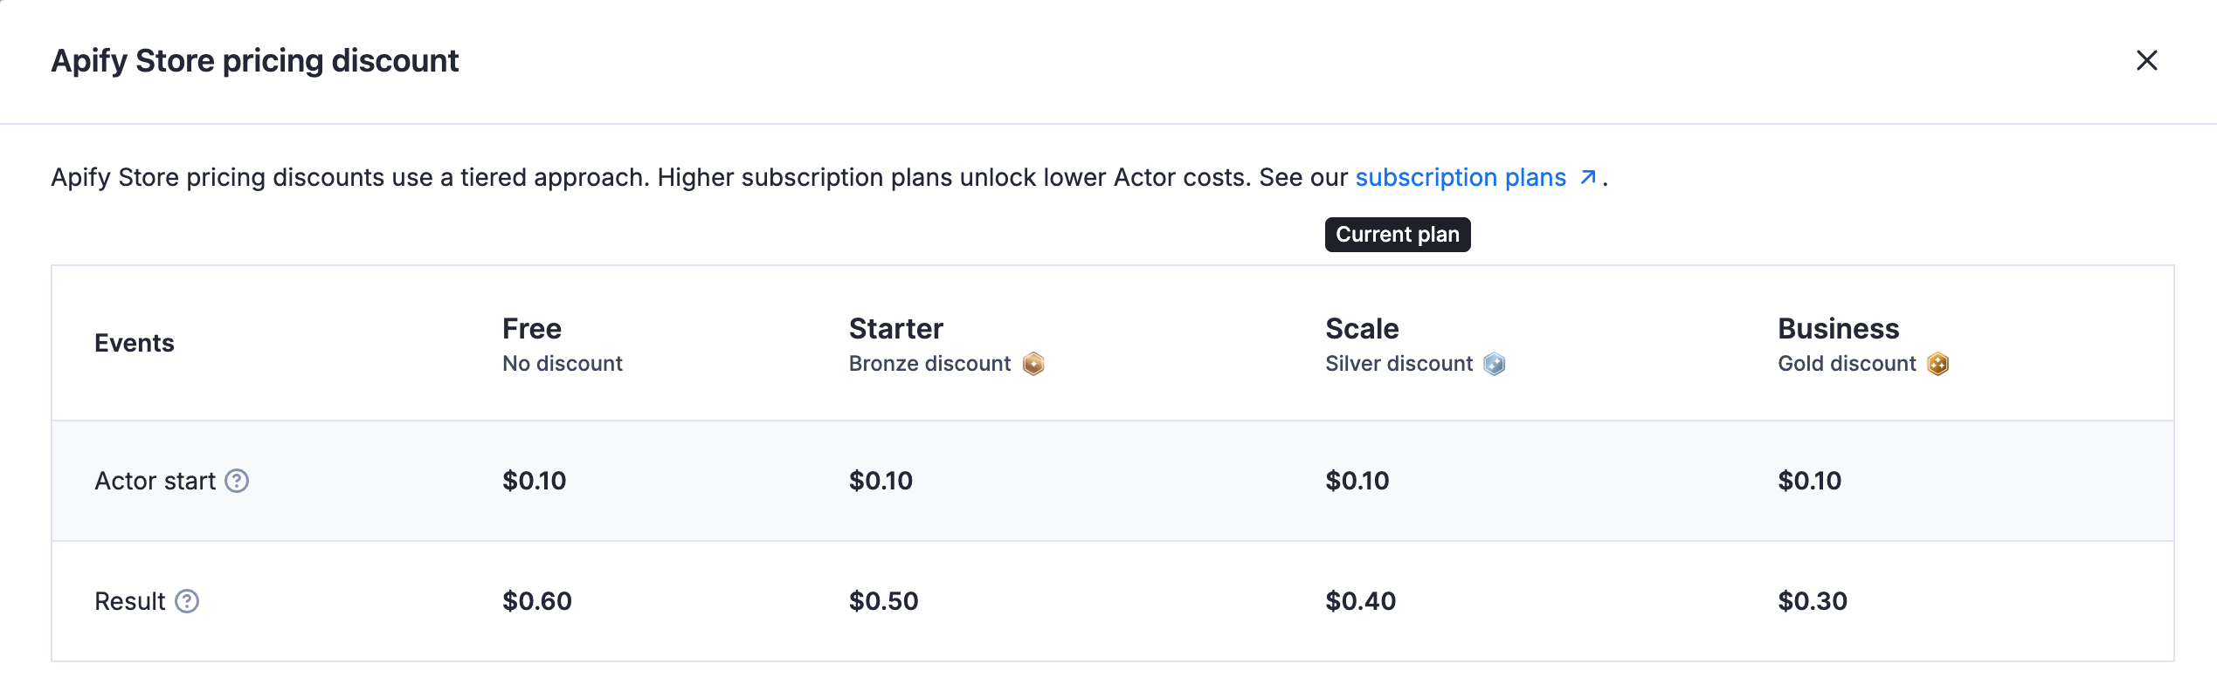Select the Actor start row label

pos(157,481)
